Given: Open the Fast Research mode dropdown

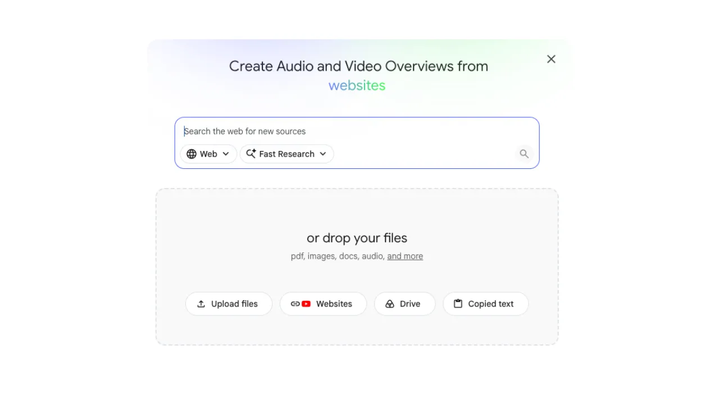Looking at the screenshot, I should pos(287,154).
